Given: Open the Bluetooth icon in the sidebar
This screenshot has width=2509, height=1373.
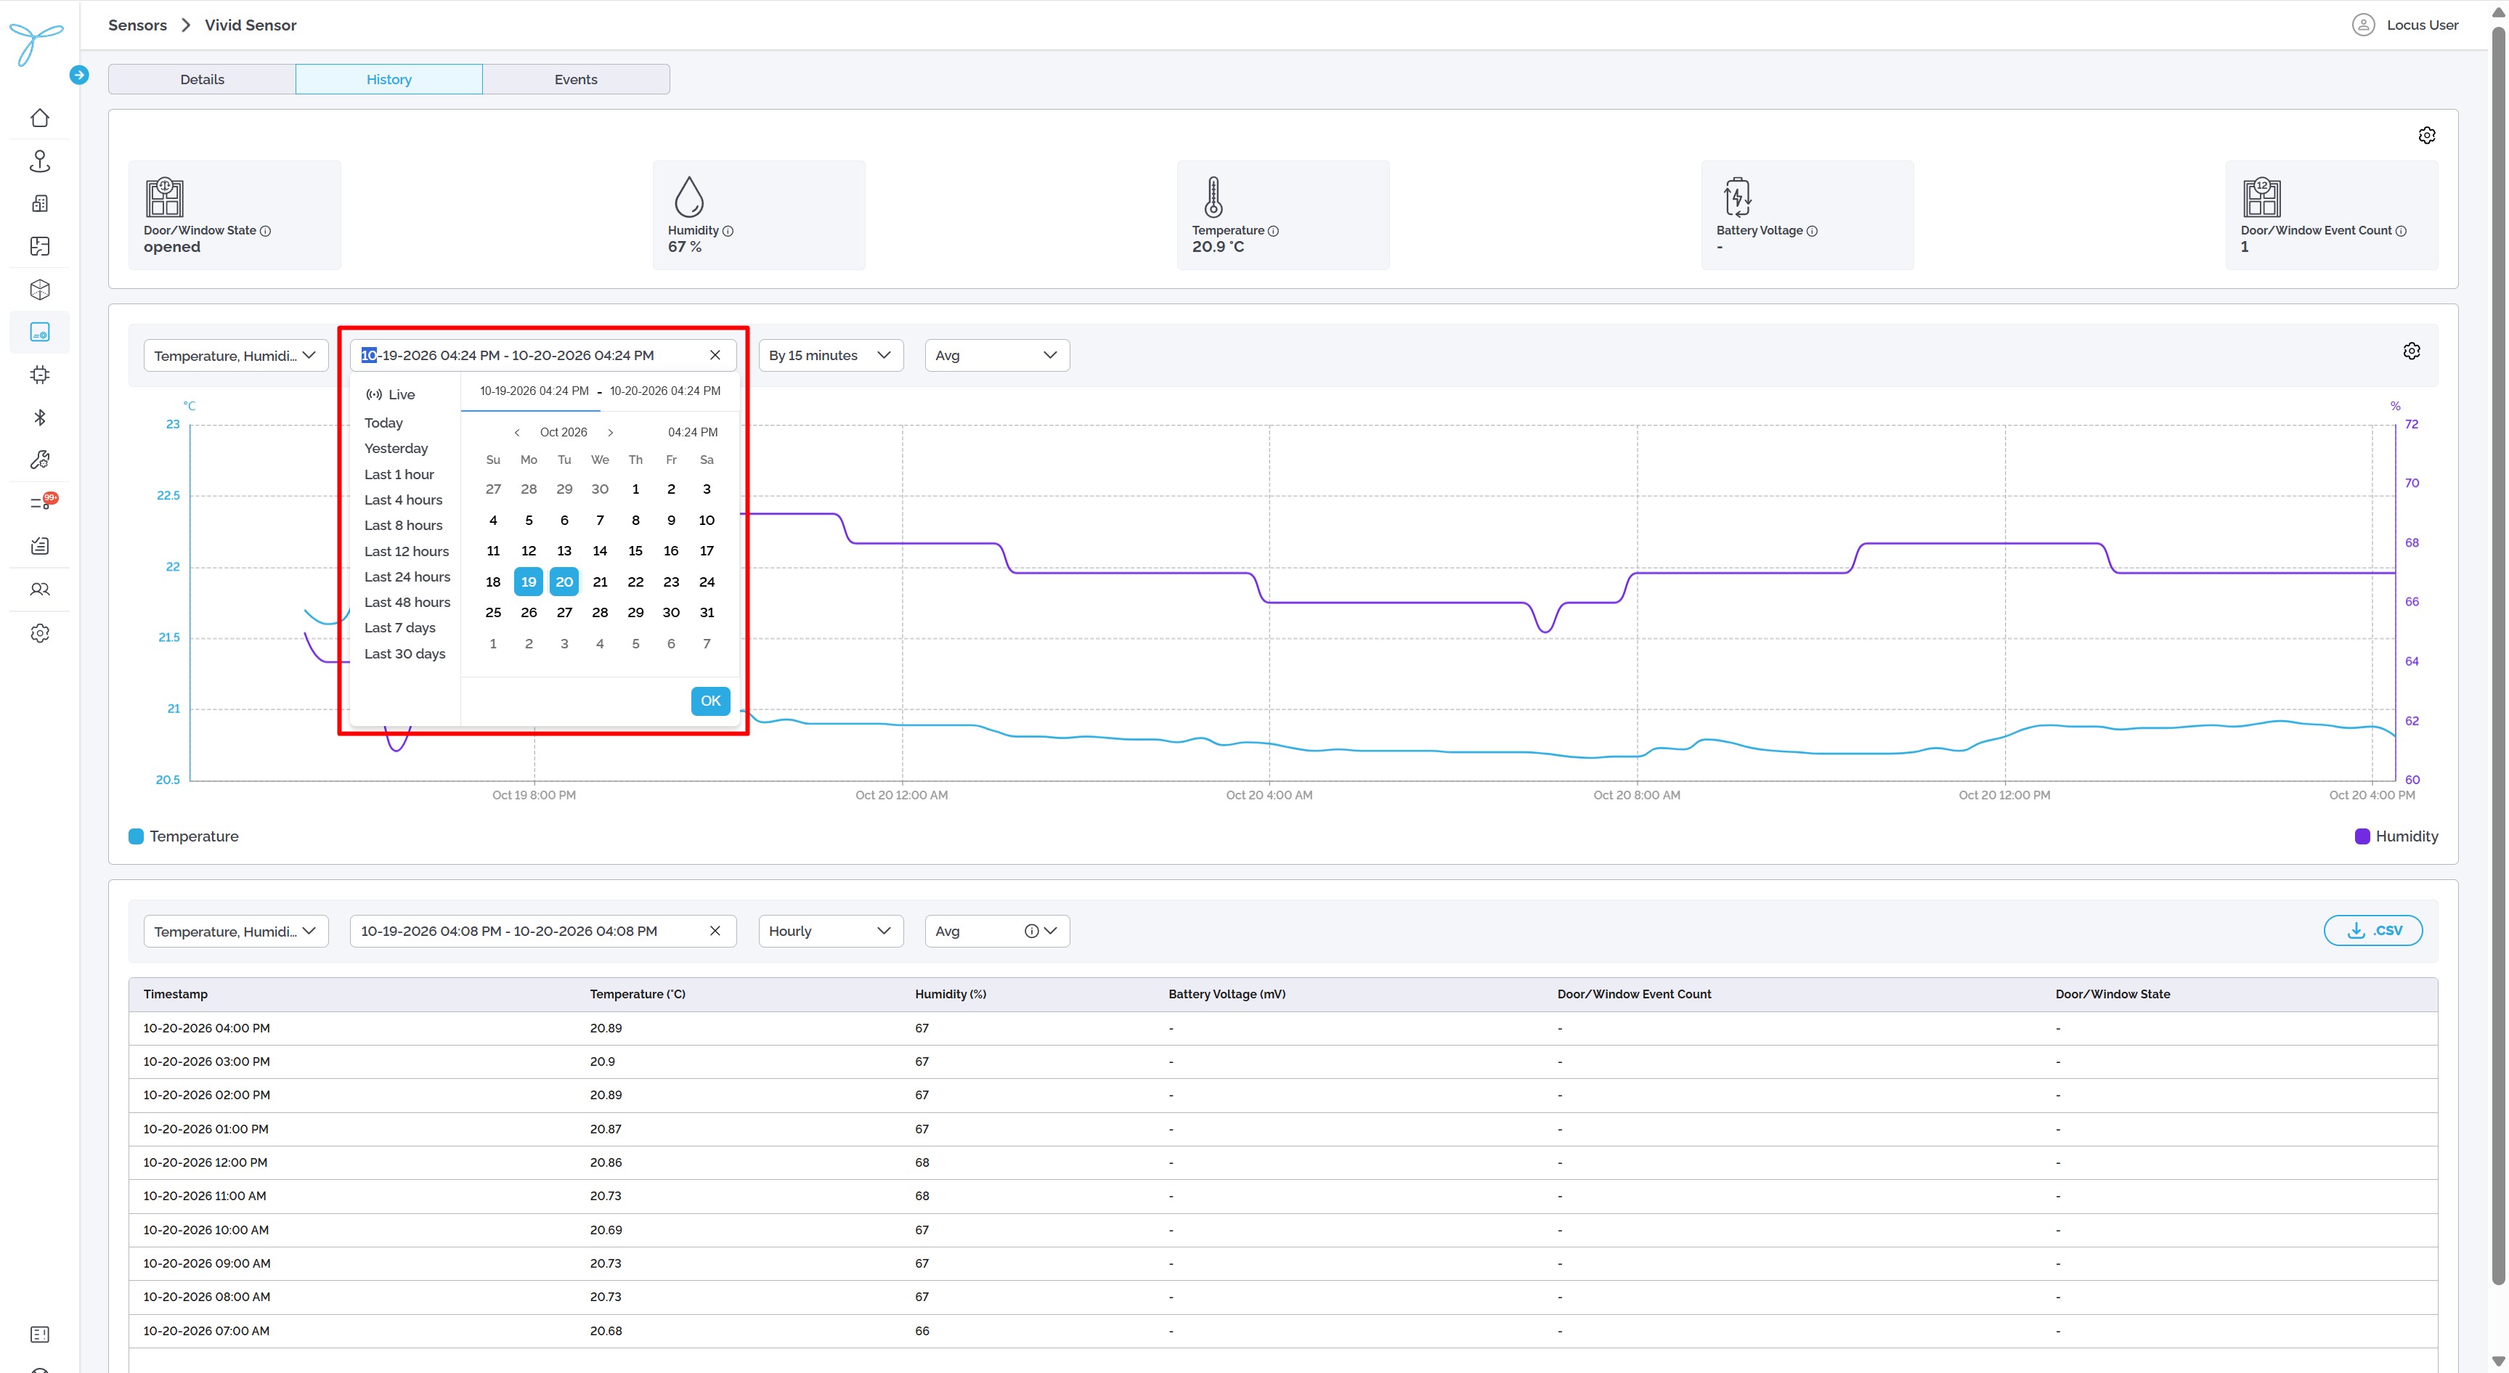Looking at the screenshot, I should point(40,417).
